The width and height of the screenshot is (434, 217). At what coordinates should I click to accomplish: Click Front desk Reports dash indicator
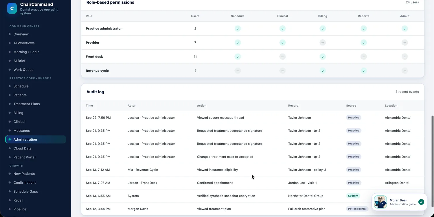click(364, 57)
